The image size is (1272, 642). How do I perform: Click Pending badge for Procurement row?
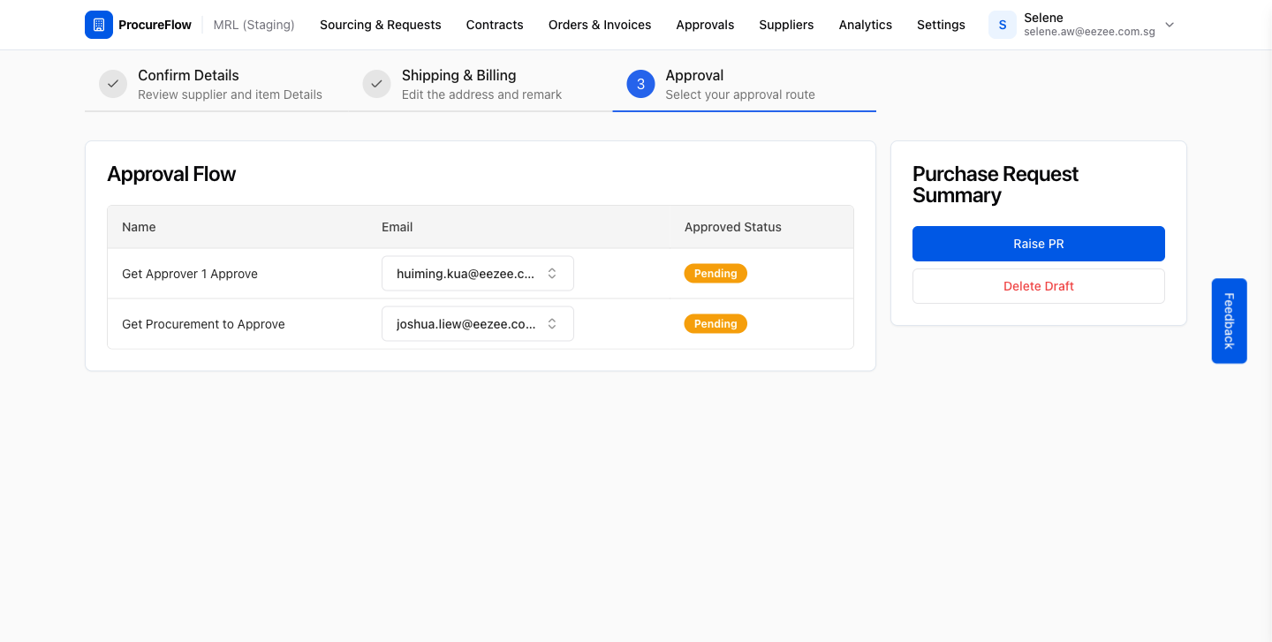pos(715,324)
